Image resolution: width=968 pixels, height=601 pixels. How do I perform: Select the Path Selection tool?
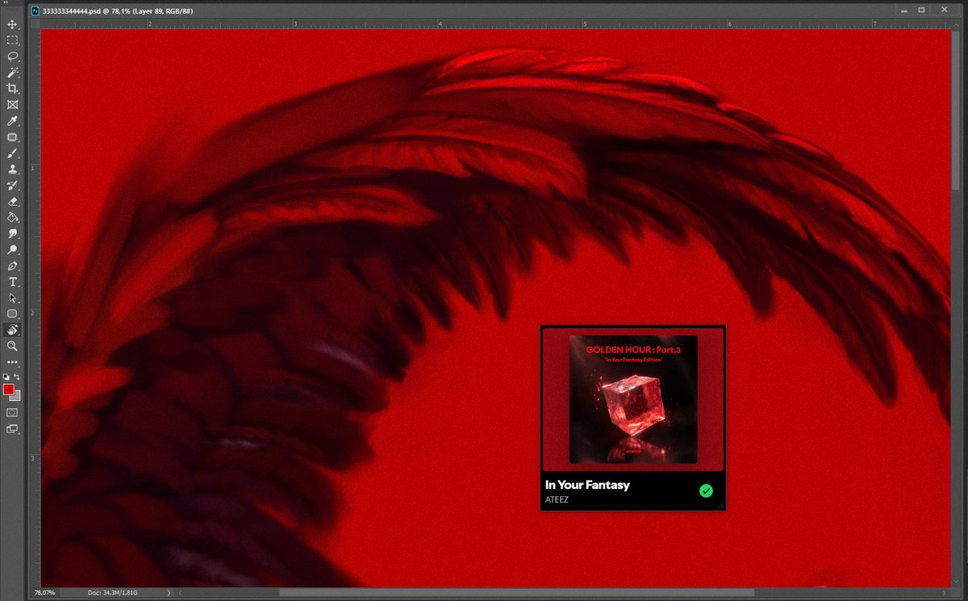12,298
